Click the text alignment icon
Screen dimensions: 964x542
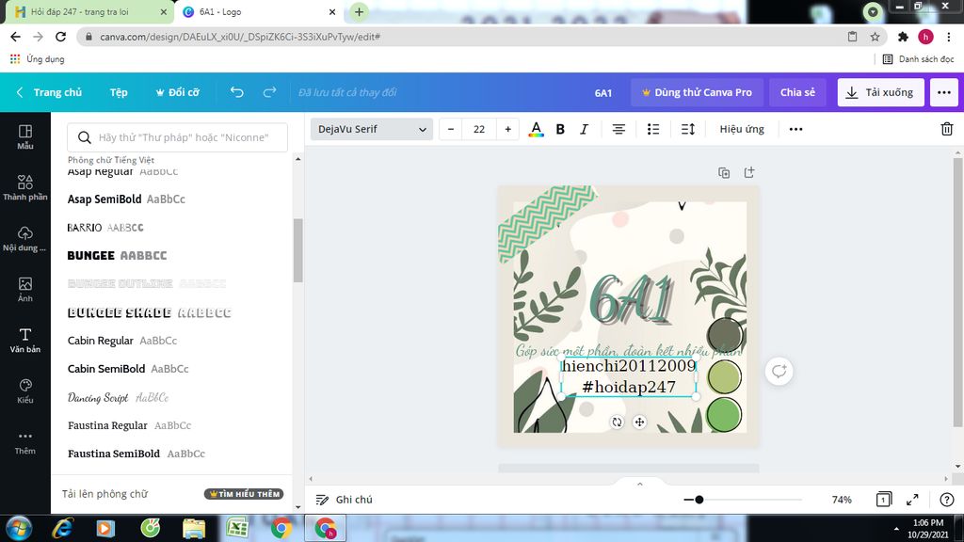(x=619, y=129)
